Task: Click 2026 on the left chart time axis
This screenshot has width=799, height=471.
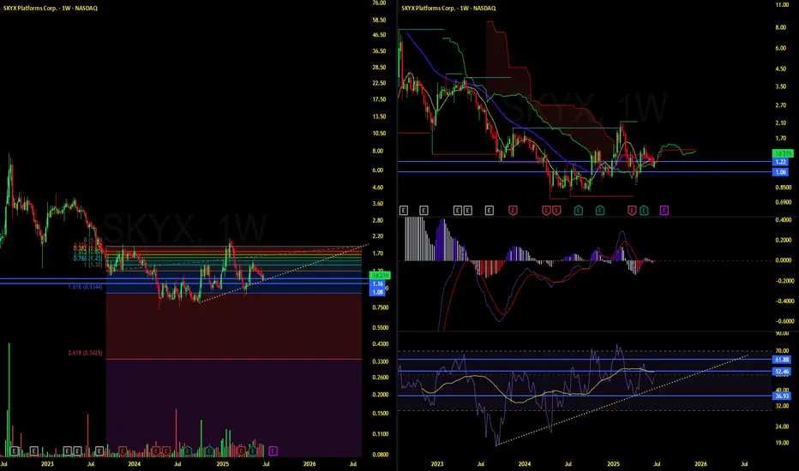Action: point(309,464)
